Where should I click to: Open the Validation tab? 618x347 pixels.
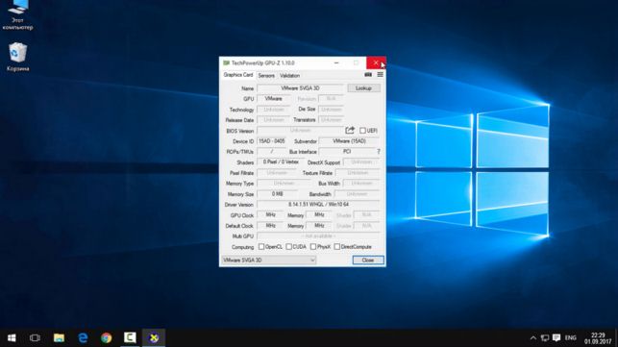(289, 75)
